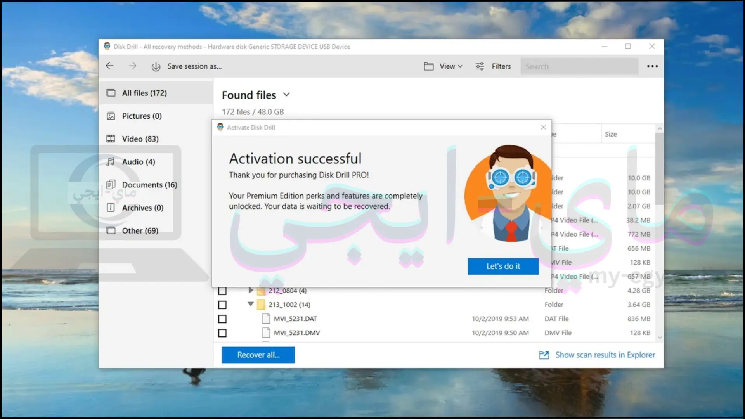
Task: Click the 836 MB size value
Action: click(x=639, y=319)
